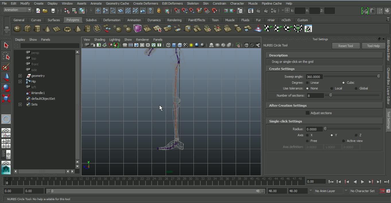The height and width of the screenshot is (203, 391).
Task: Choose Z axis radio button
Action: pos(356,135)
